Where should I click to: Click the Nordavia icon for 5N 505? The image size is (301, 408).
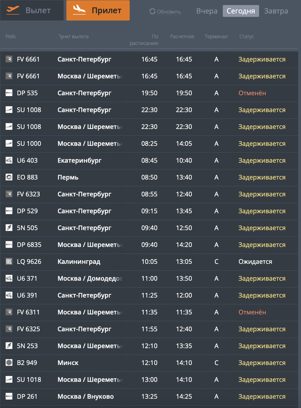tap(9, 228)
